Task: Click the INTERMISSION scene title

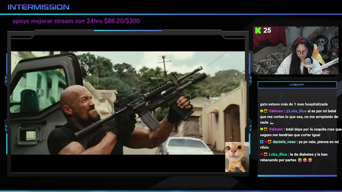Action: (x=38, y=7)
